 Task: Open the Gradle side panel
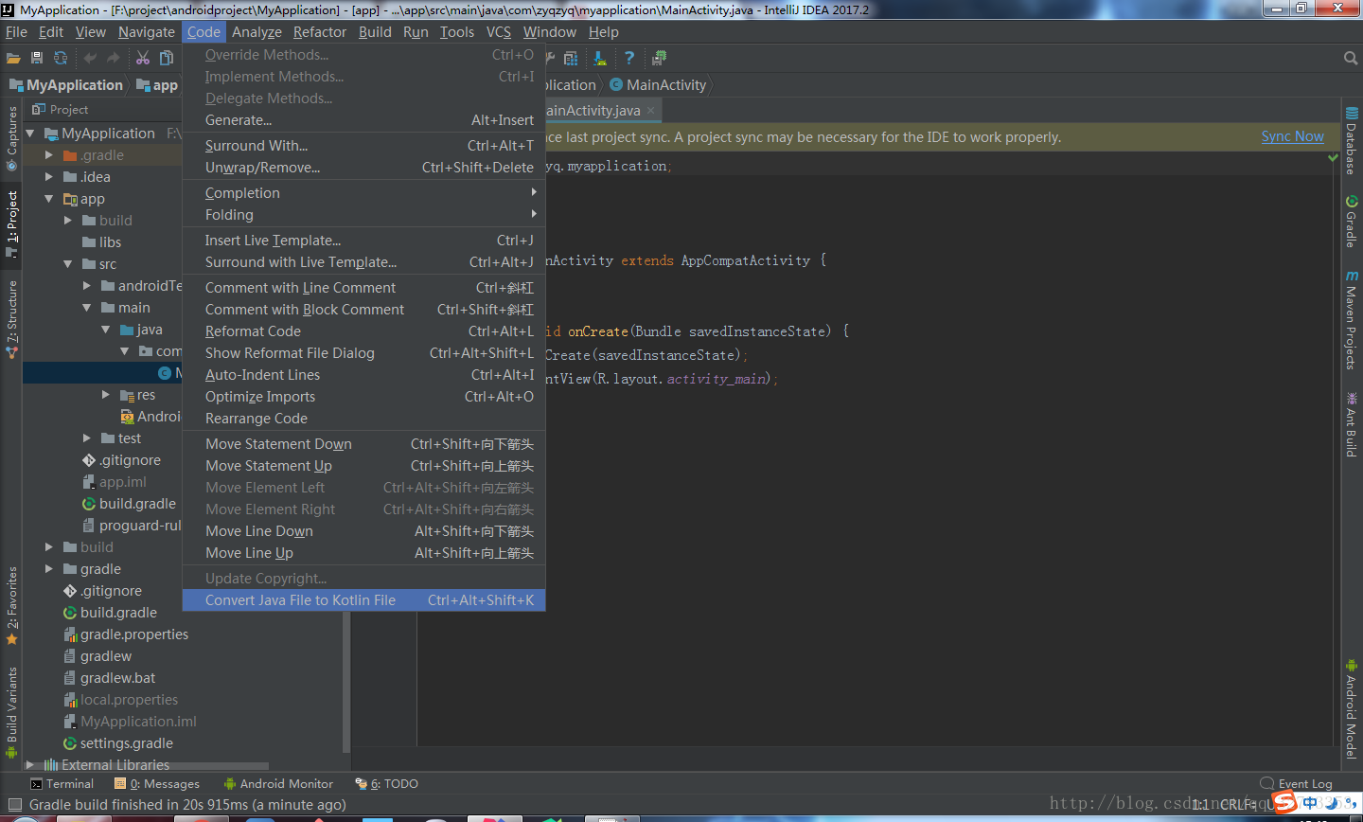tap(1352, 222)
